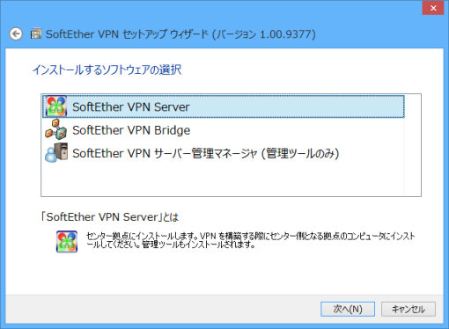The height and width of the screenshot is (329, 449).
Task: Select the SoftEther VPN Bridge icon
Action: click(56, 129)
